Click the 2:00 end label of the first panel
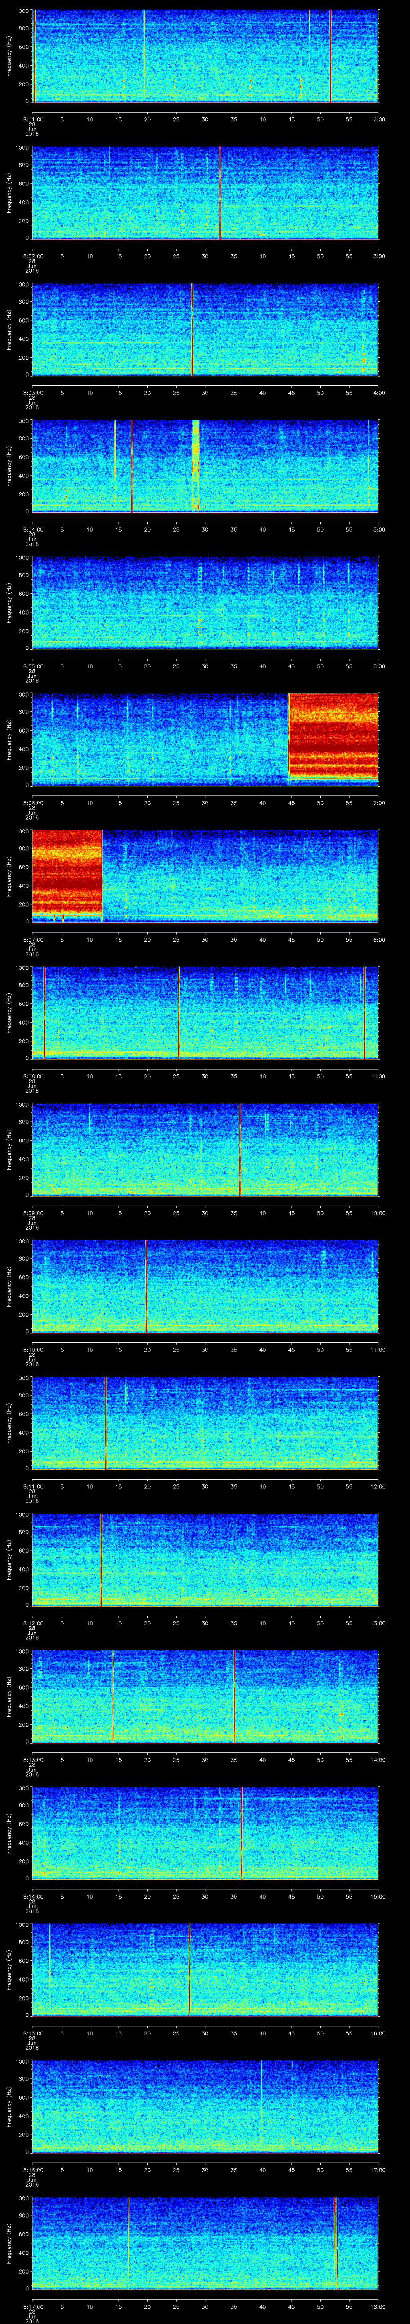 pyautogui.click(x=378, y=119)
